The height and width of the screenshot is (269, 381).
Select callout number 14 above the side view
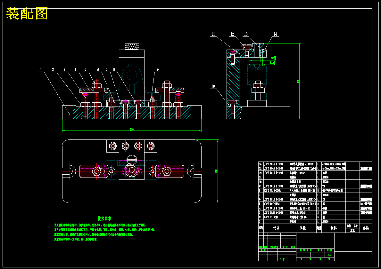point(275,34)
